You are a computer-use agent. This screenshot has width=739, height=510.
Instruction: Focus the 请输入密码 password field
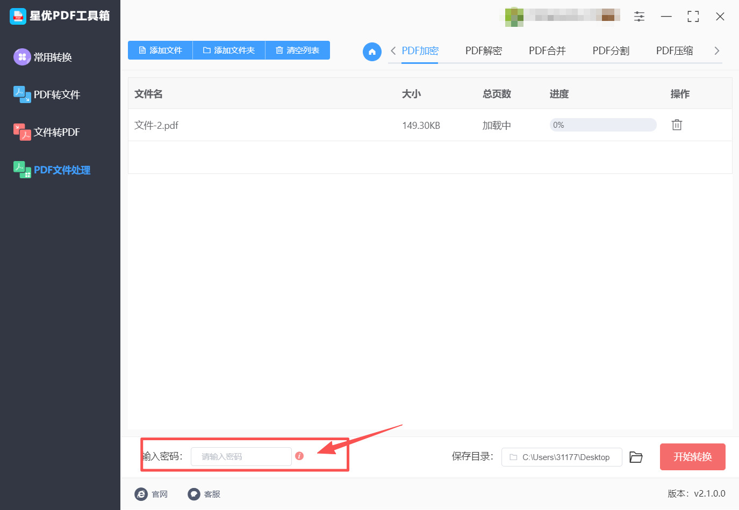click(241, 457)
